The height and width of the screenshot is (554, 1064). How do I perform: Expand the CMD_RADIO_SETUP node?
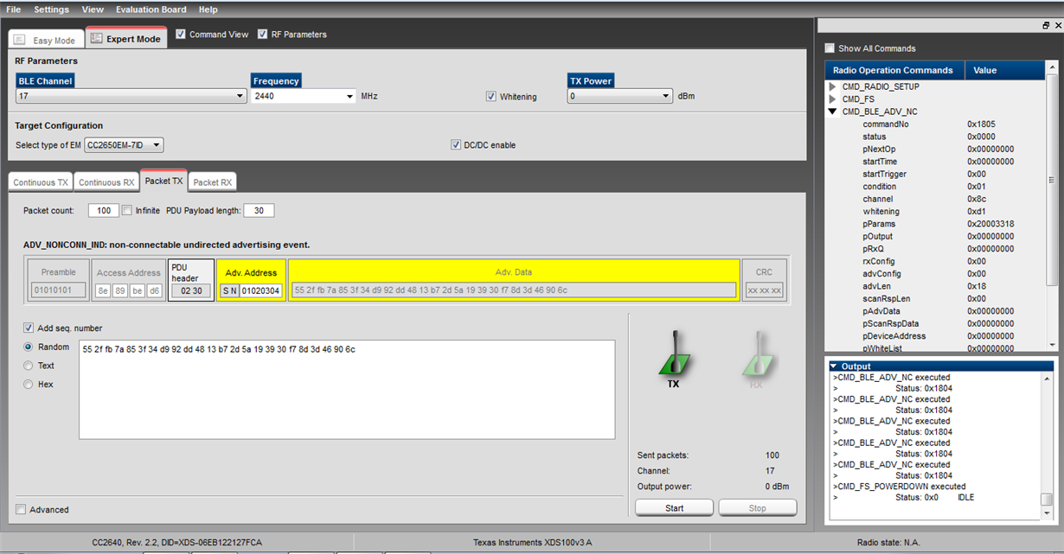coord(832,86)
